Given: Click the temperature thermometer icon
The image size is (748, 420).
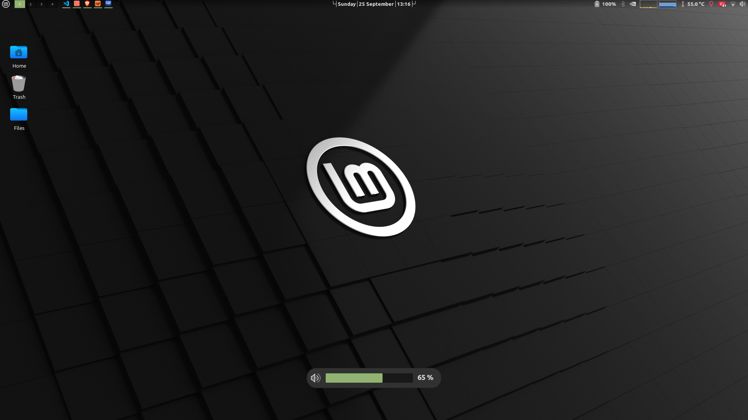Looking at the screenshot, I should tap(683, 4).
